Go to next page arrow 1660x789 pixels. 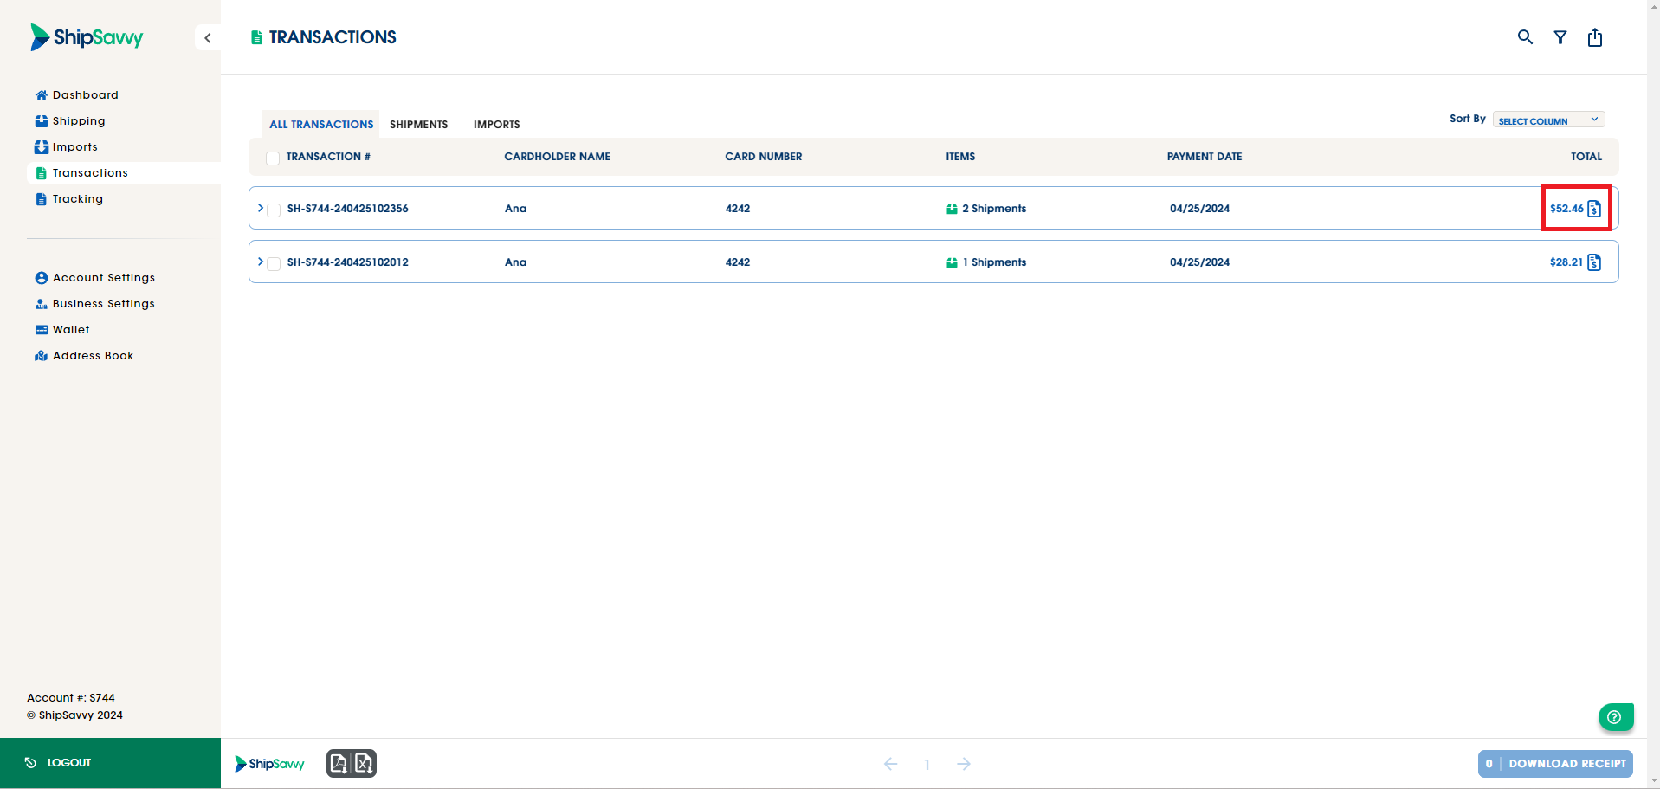(964, 764)
